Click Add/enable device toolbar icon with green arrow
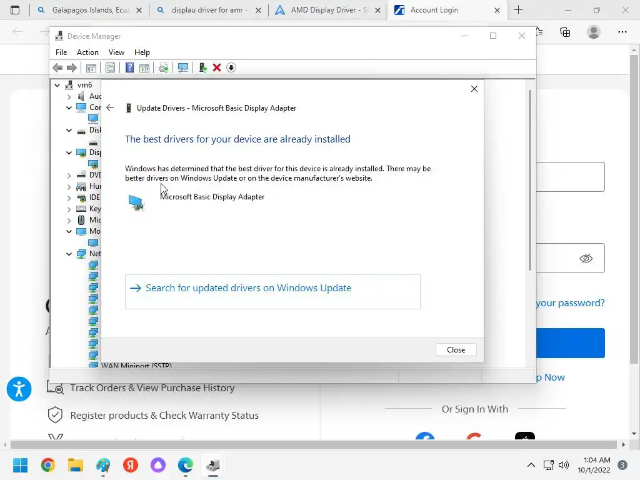 [203, 67]
